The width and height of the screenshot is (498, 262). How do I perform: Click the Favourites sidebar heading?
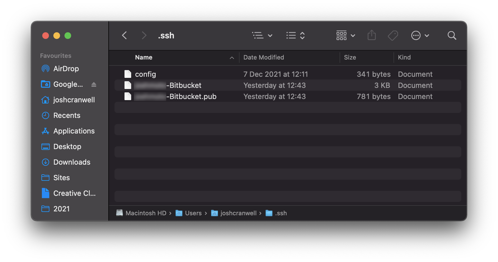click(x=56, y=56)
